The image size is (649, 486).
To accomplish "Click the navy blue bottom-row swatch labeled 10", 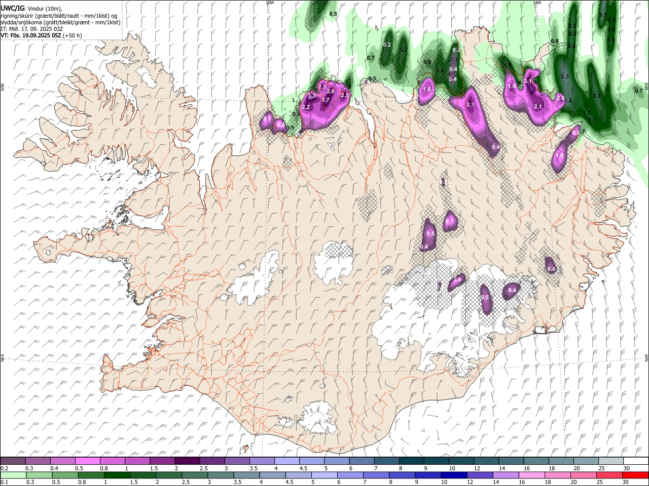I will [453, 475].
